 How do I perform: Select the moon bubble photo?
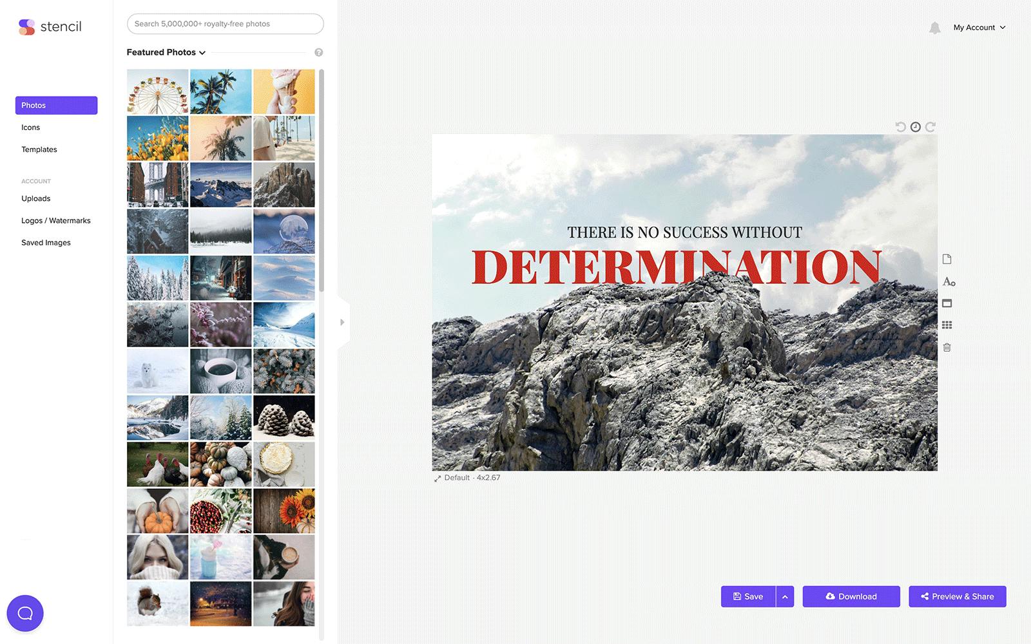tap(284, 231)
